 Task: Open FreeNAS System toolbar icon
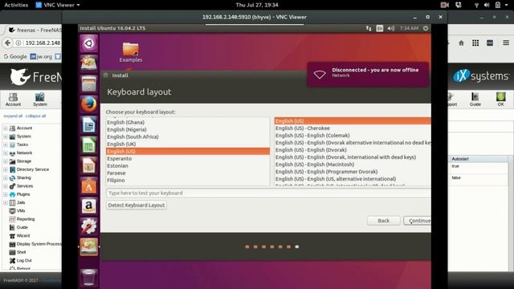click(40, 100)
